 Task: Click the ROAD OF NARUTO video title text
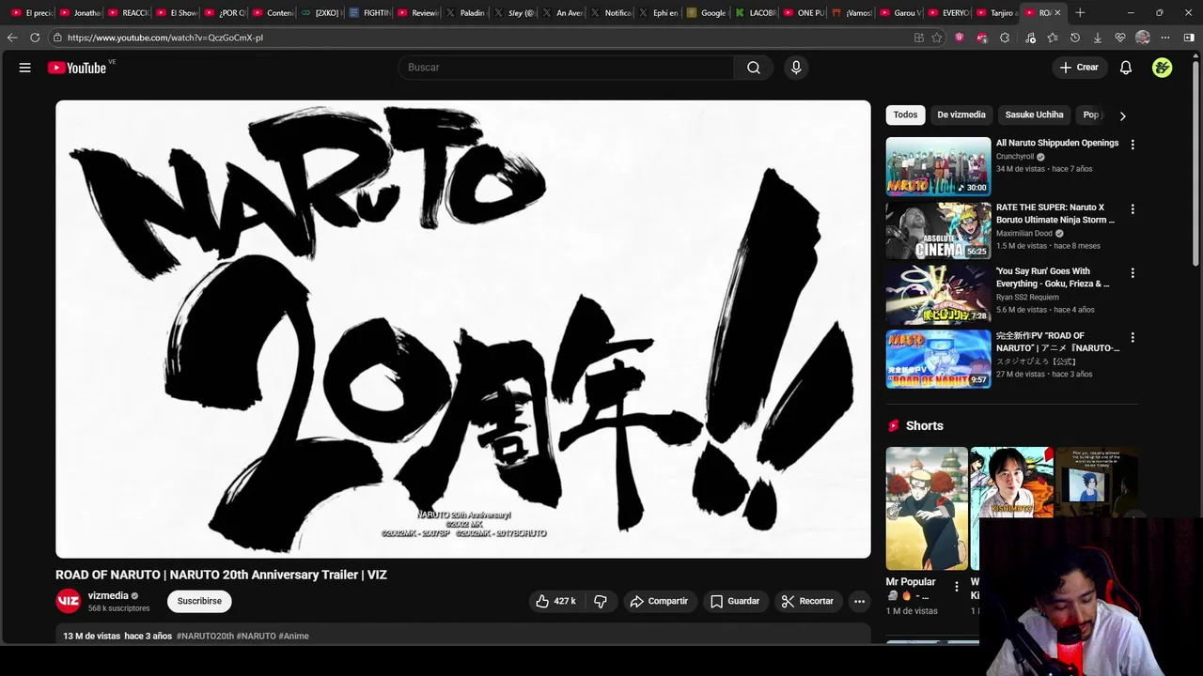point(221,575)
